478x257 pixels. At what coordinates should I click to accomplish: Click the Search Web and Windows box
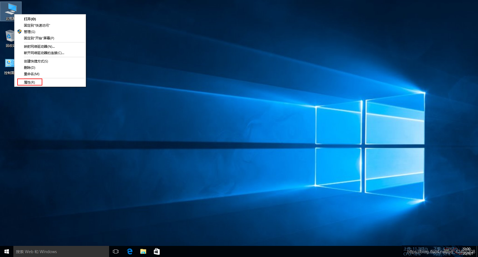pyautogui.click(x=61, y=251)
